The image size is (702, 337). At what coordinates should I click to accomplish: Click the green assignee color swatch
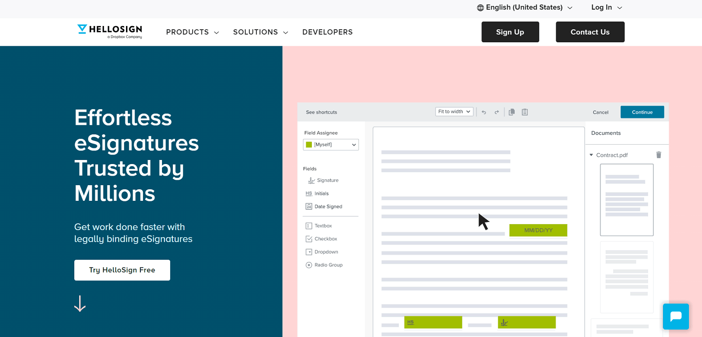(309, 145)
